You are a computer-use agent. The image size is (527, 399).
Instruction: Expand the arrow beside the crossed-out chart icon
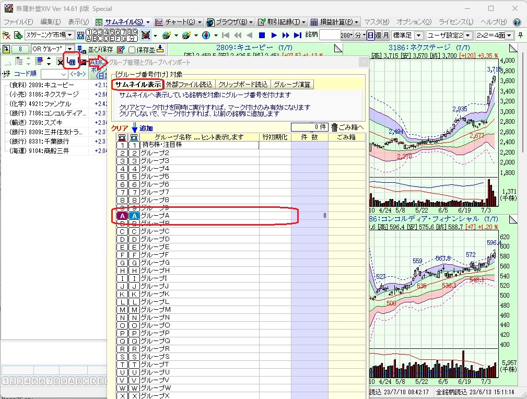[155, 36]
